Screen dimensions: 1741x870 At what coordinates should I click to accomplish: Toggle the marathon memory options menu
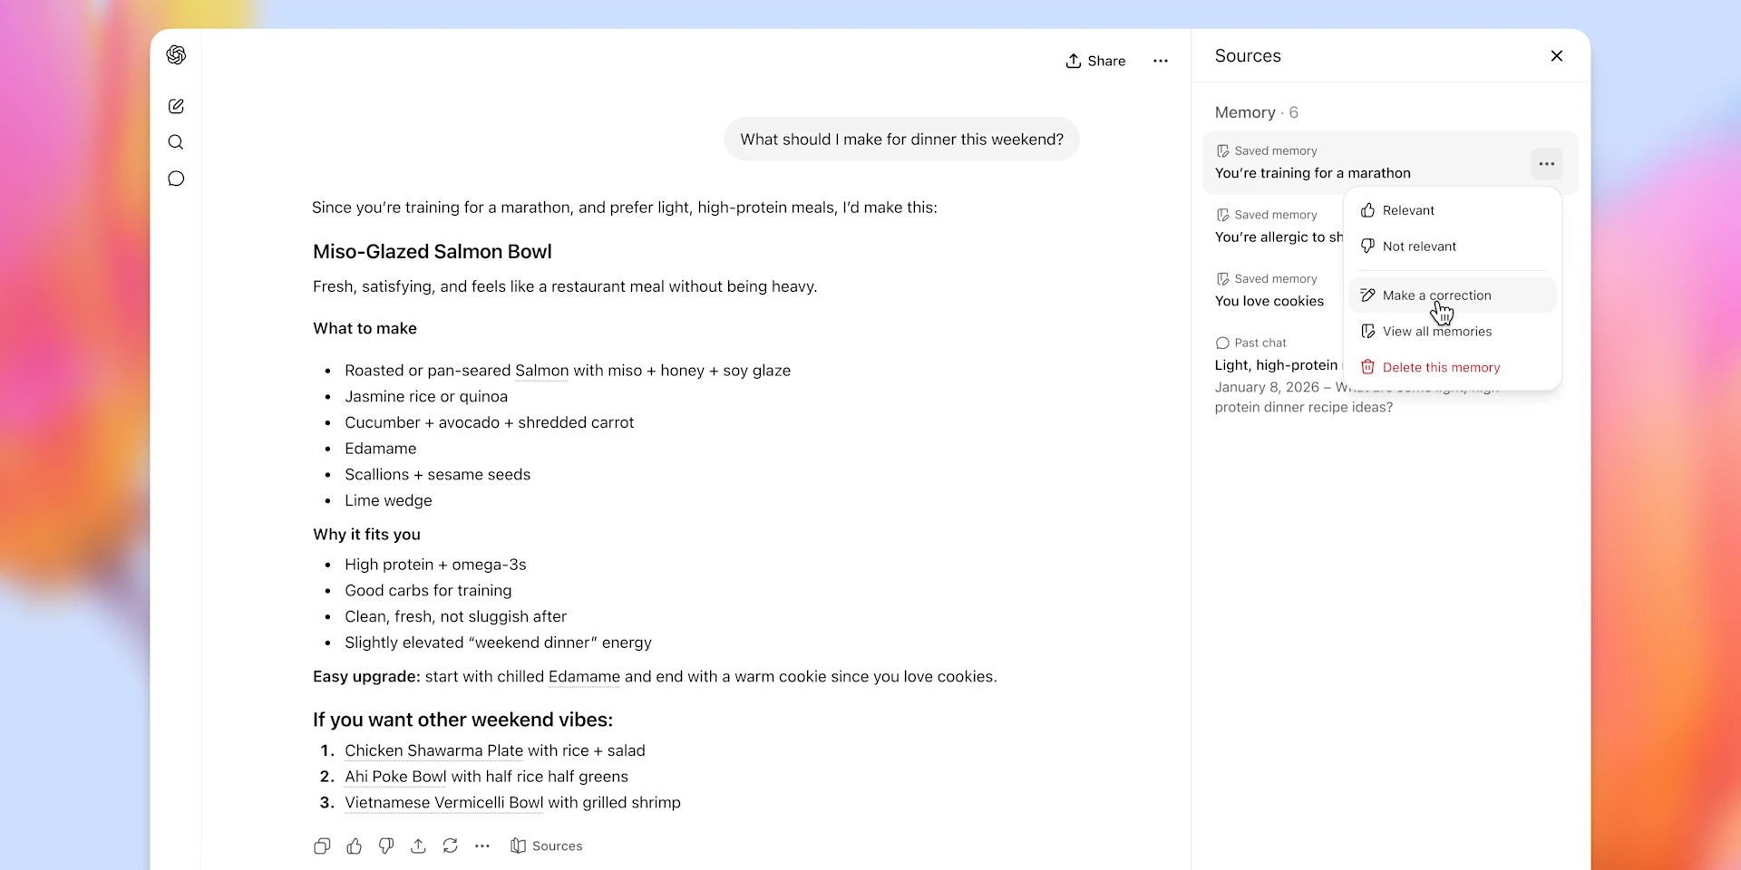pyautogui.click(x=1547, y=164)
